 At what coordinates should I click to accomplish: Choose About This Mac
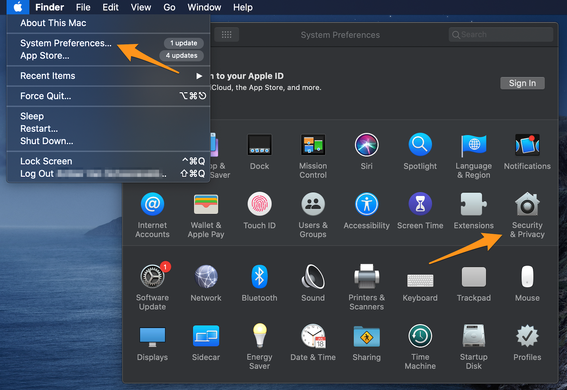tap(108, 23)
